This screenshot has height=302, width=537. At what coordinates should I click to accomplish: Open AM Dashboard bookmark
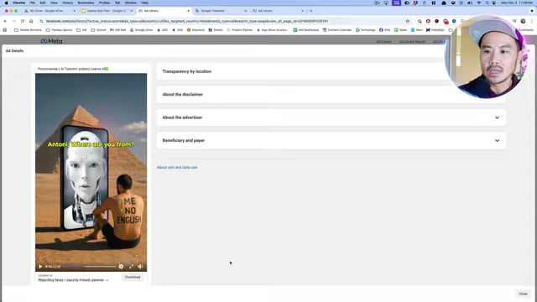(306, 30)
